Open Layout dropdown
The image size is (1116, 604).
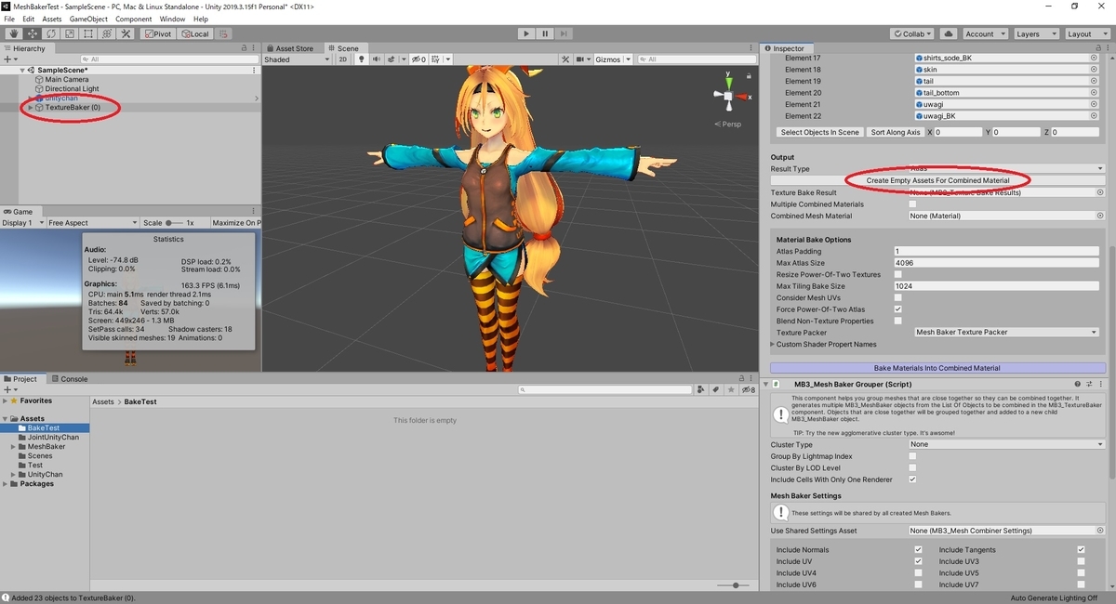point(1086,33)
